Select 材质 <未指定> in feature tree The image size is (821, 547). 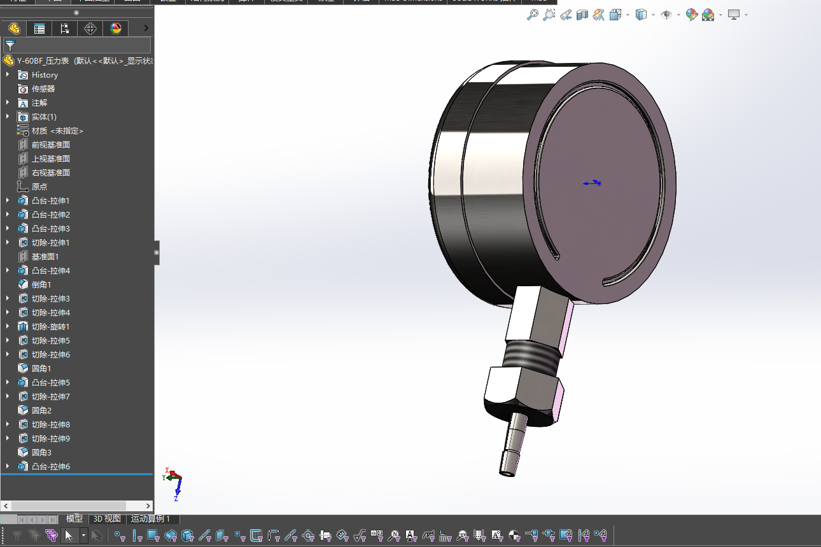pos(57,131)
